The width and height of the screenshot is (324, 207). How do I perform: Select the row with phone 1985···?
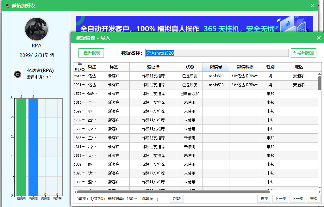pyautogui.click(x=196, y=182)
